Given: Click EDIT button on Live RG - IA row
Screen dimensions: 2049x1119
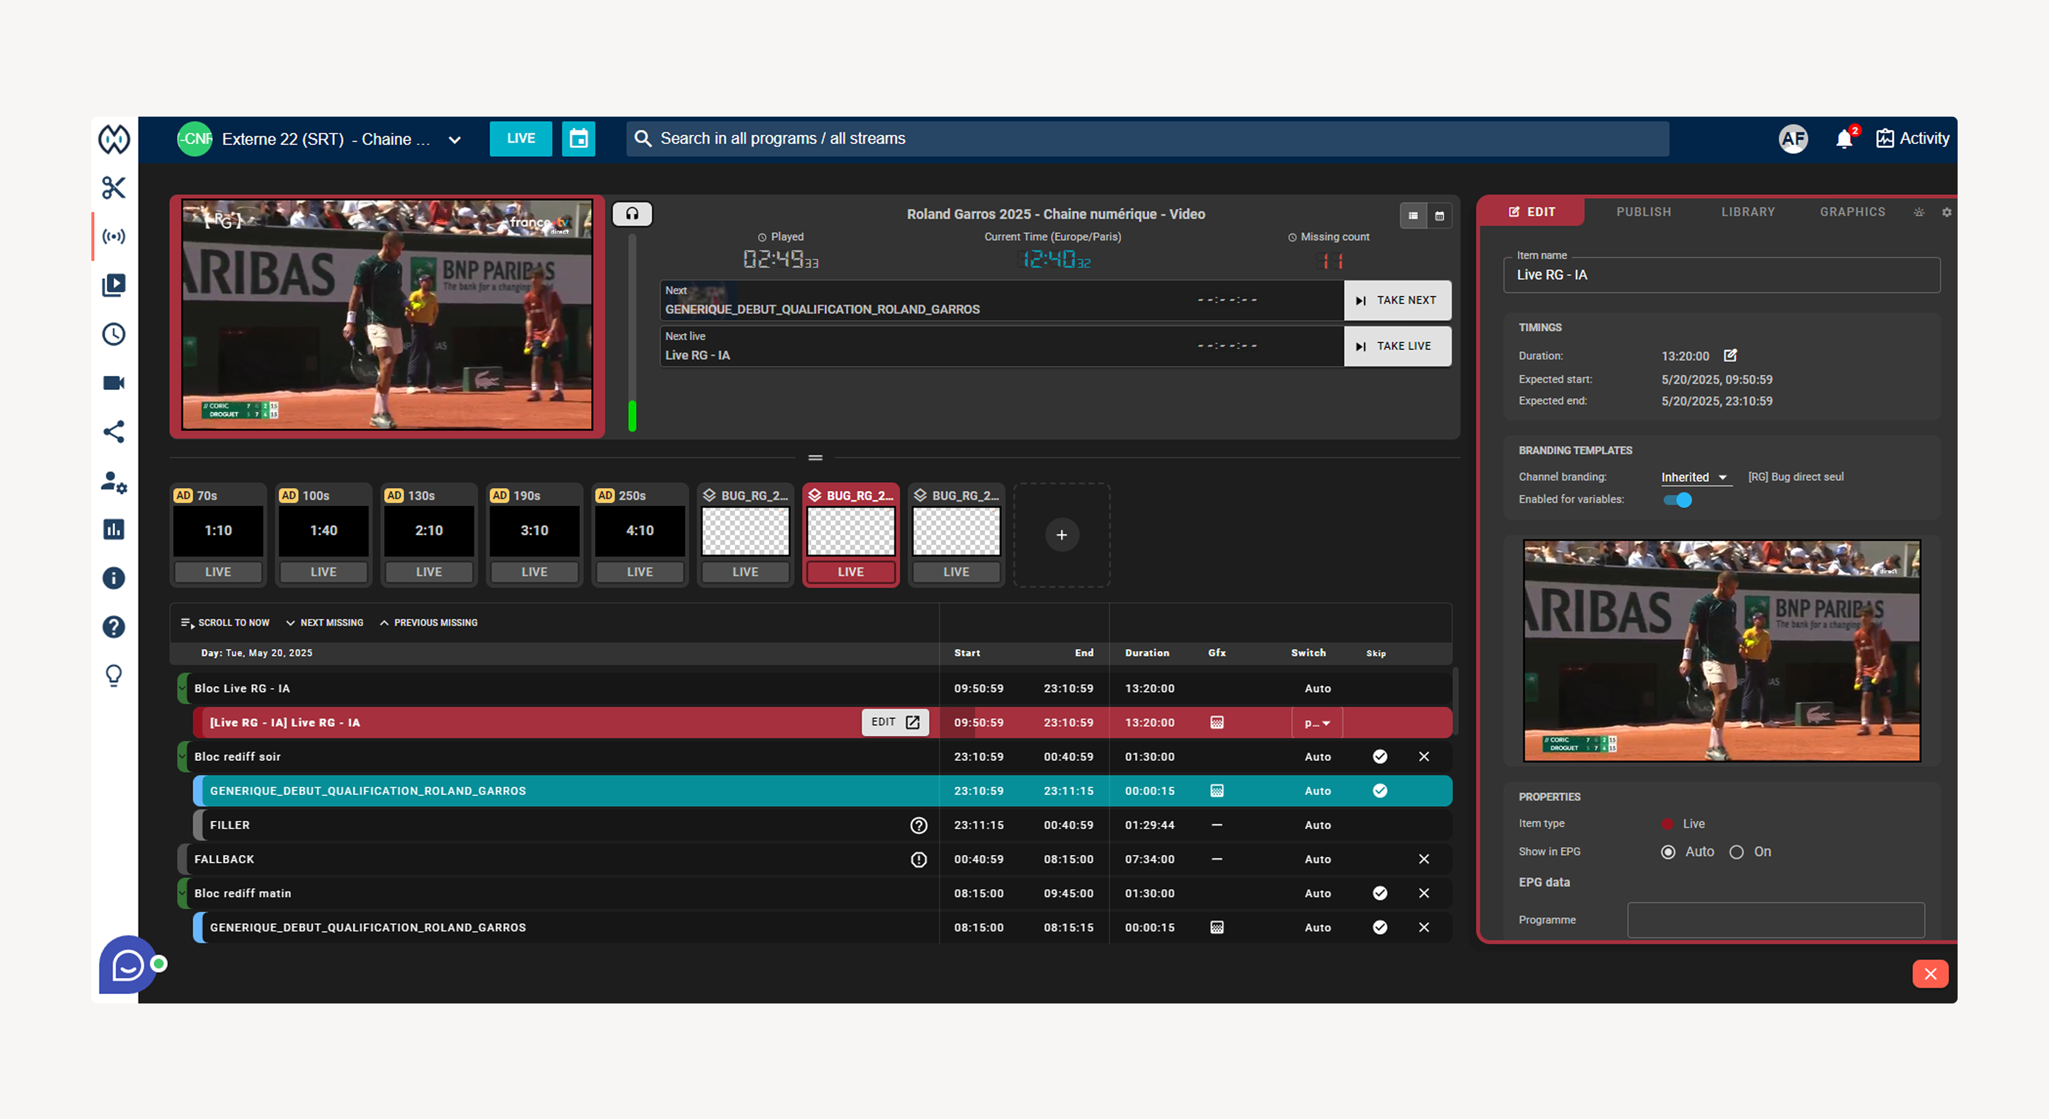Looking at the screenshot, I should tap(895, 722).
